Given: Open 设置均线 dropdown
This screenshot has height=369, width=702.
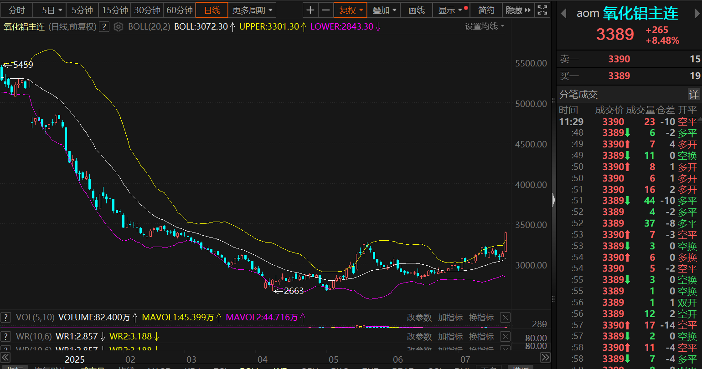Looking at the screenshot, I should point(485,26).
